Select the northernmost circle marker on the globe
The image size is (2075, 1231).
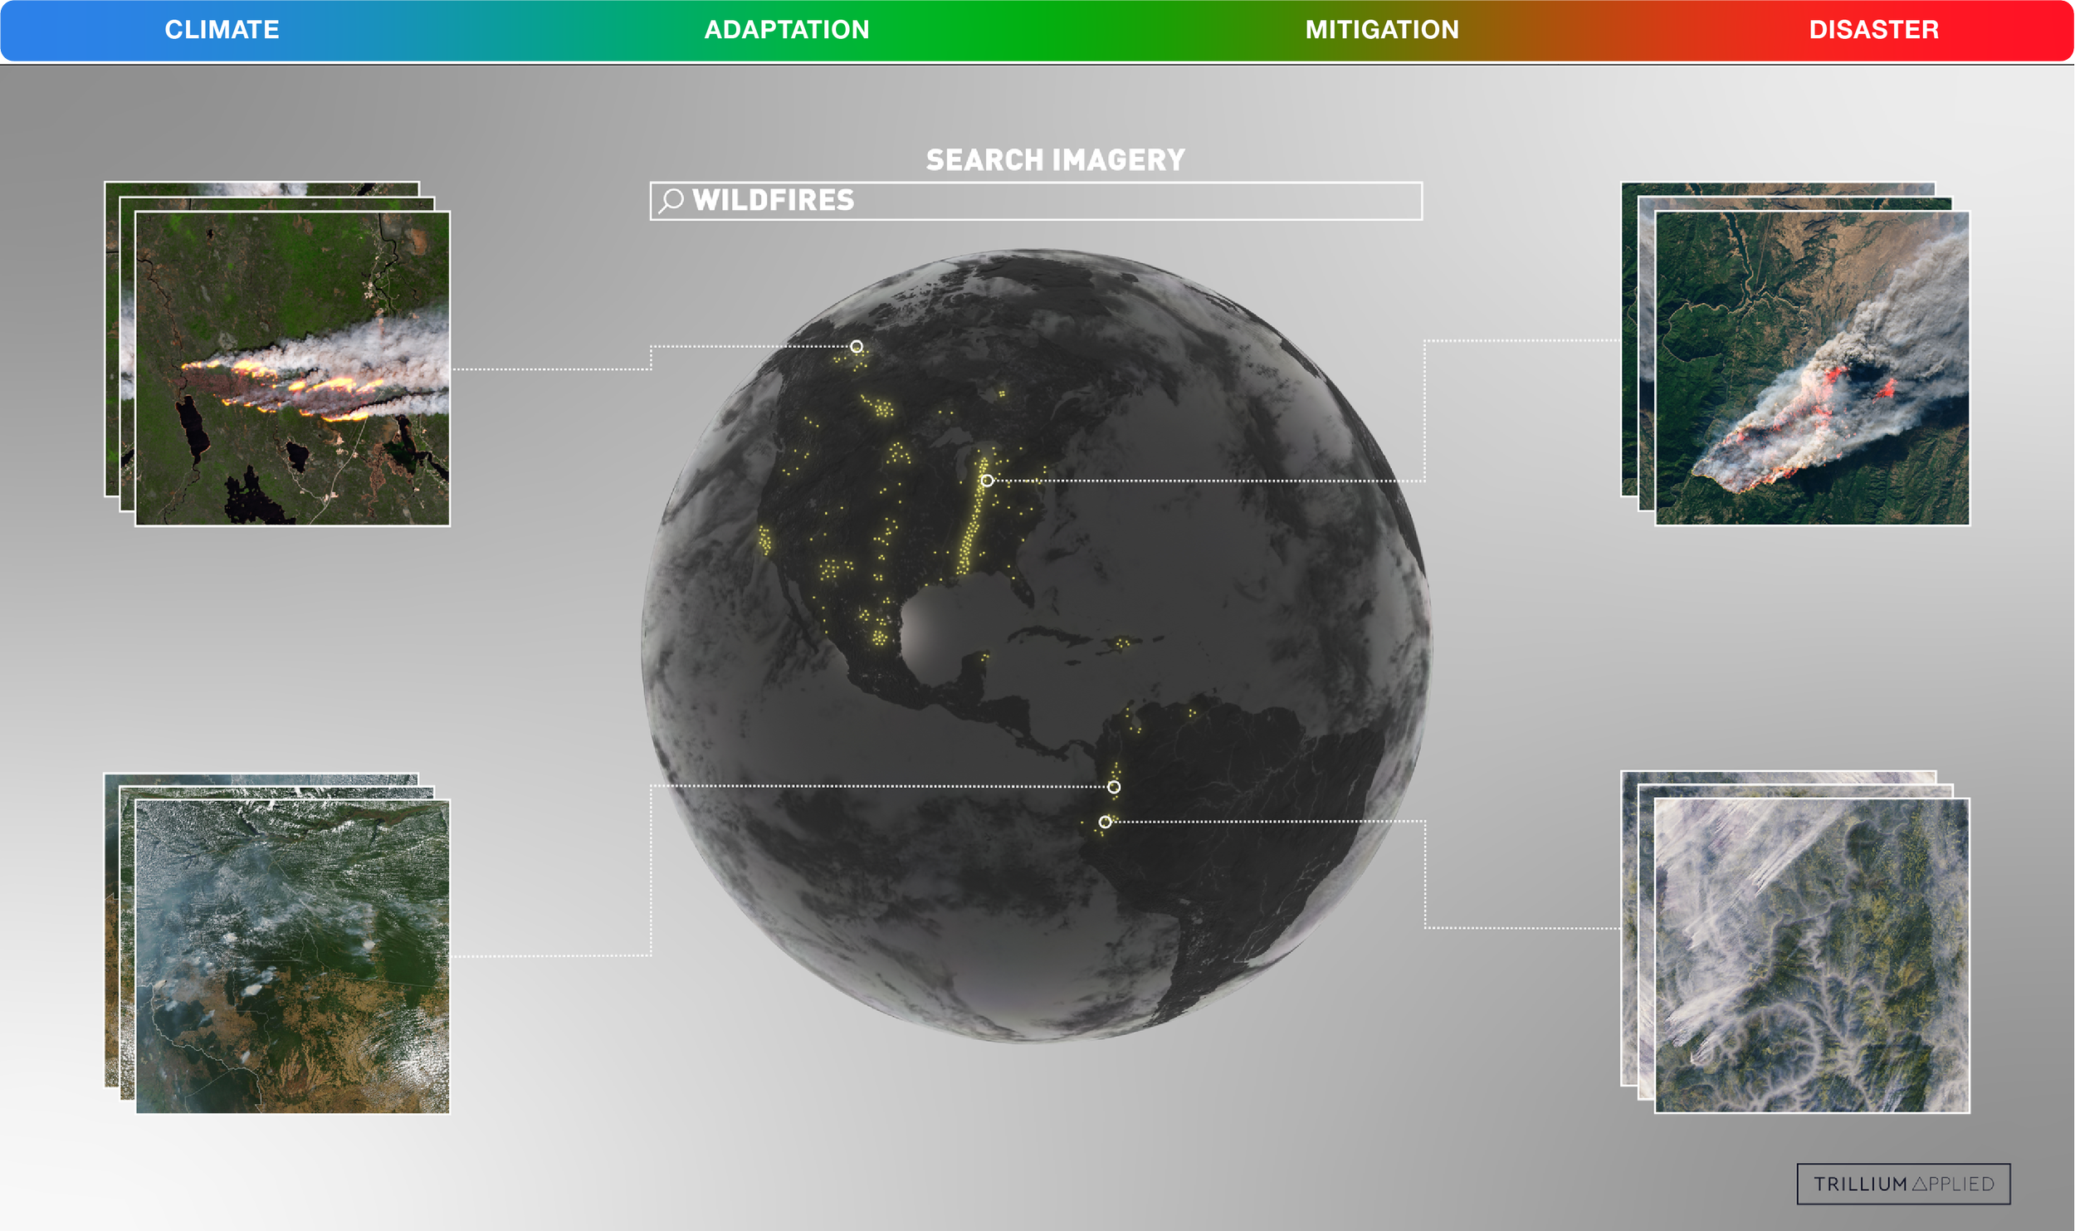tap(857, 346)
